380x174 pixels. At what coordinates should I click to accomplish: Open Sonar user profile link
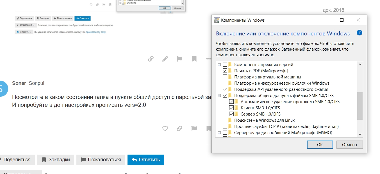19,83
